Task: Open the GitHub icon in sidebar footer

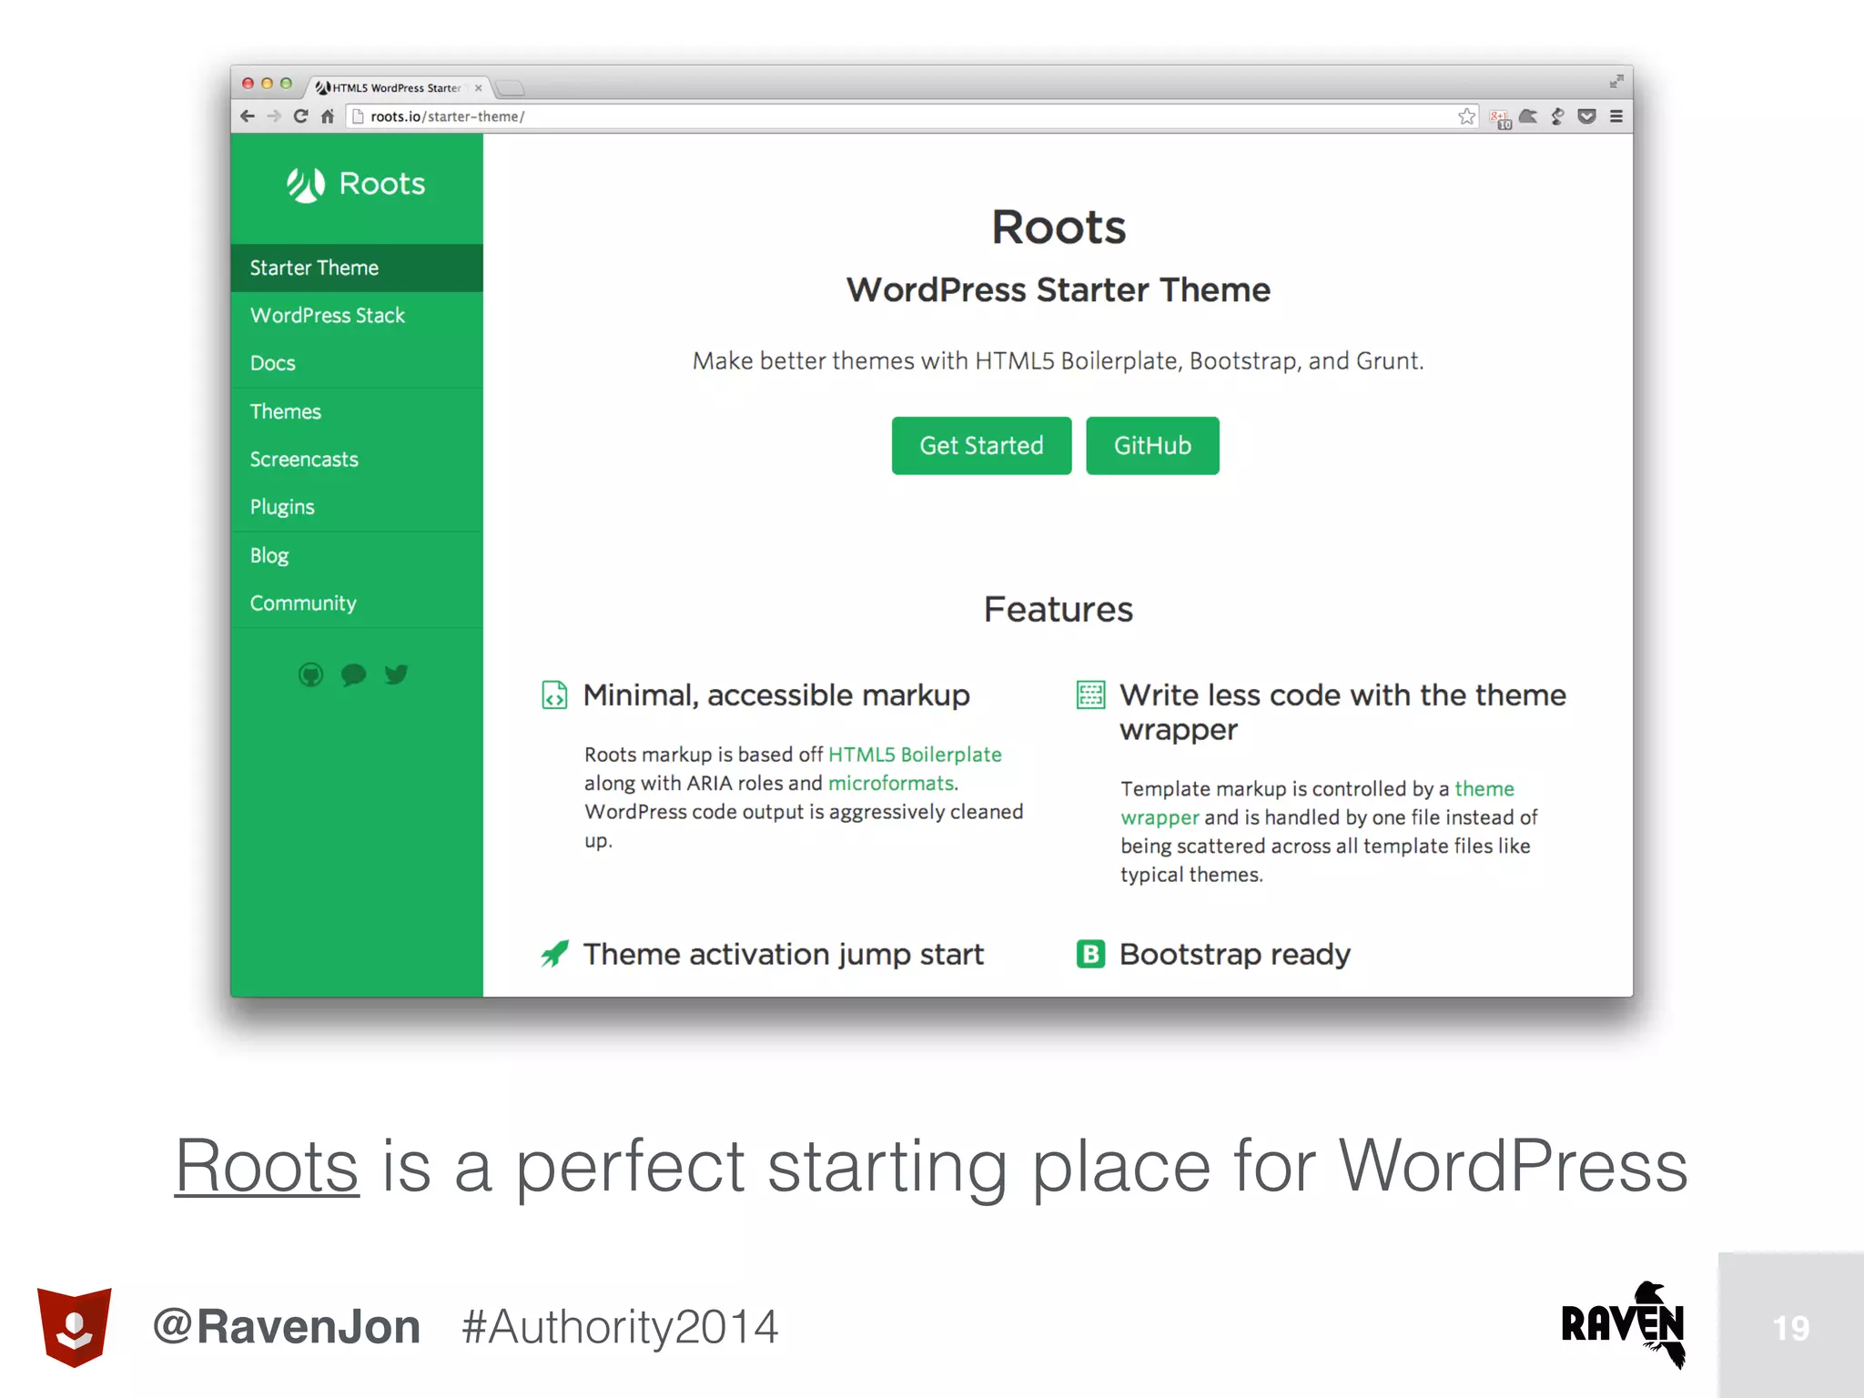Action: (311, 674)
